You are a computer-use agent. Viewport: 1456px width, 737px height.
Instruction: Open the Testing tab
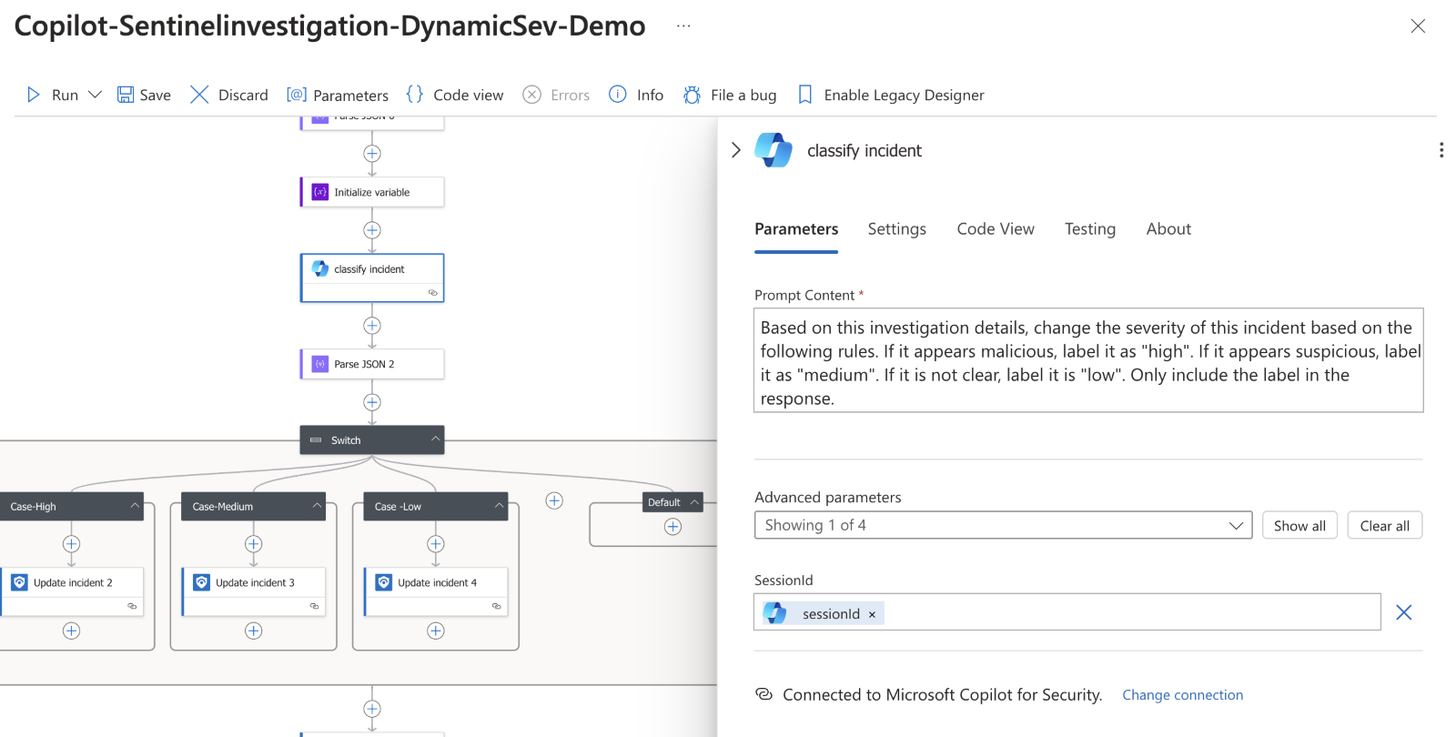pos(1089,229)
